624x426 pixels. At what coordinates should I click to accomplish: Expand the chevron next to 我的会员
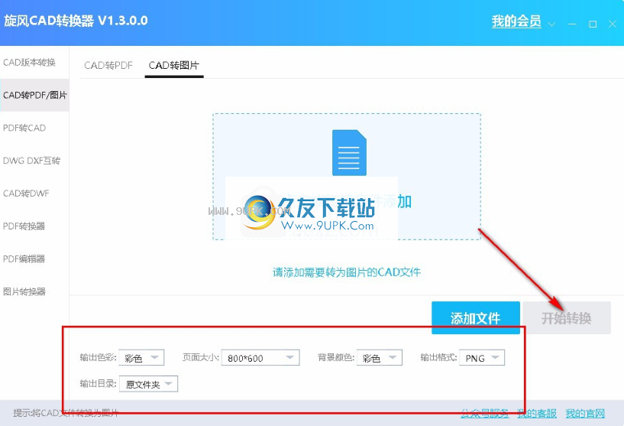tap(551, 24)
